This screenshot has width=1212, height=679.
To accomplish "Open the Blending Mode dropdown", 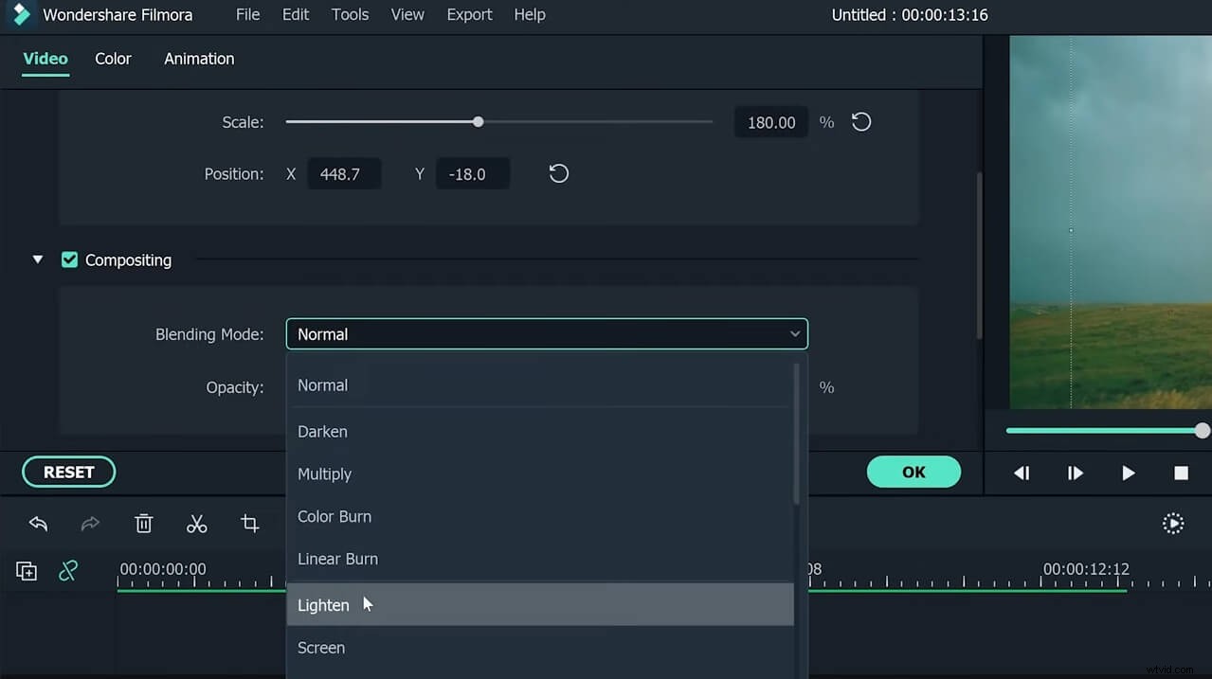I will tap(547, 334).
